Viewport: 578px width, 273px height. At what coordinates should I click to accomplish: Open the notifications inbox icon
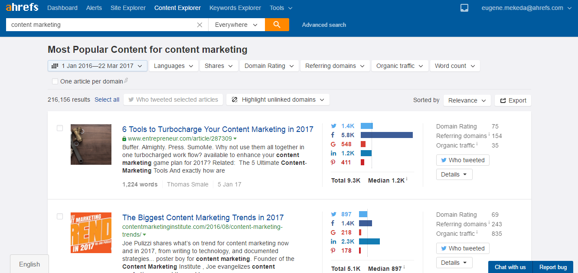[x=464, y=8]
